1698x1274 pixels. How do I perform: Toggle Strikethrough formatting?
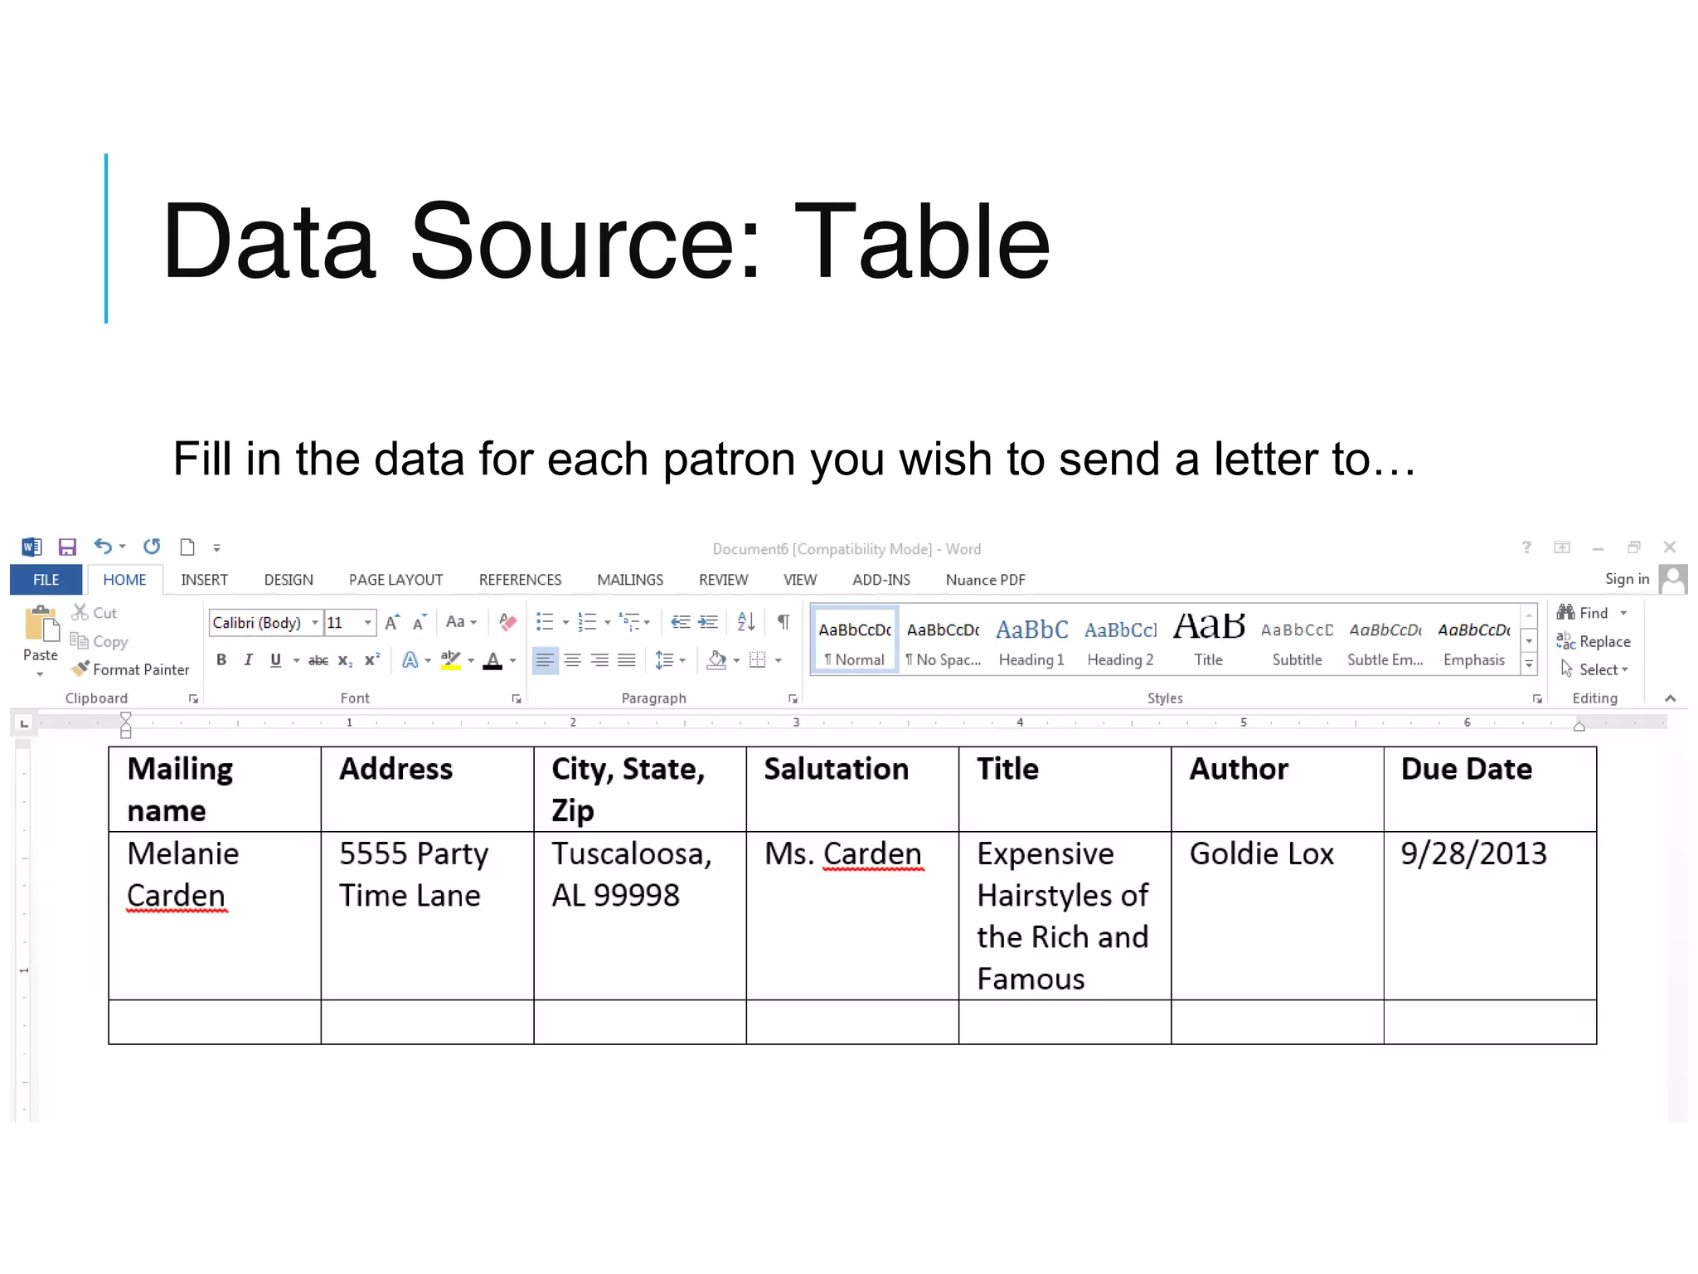pos(318,660)
